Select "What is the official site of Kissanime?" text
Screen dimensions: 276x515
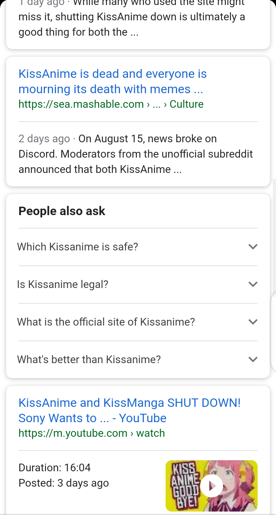tap(106, 322)
